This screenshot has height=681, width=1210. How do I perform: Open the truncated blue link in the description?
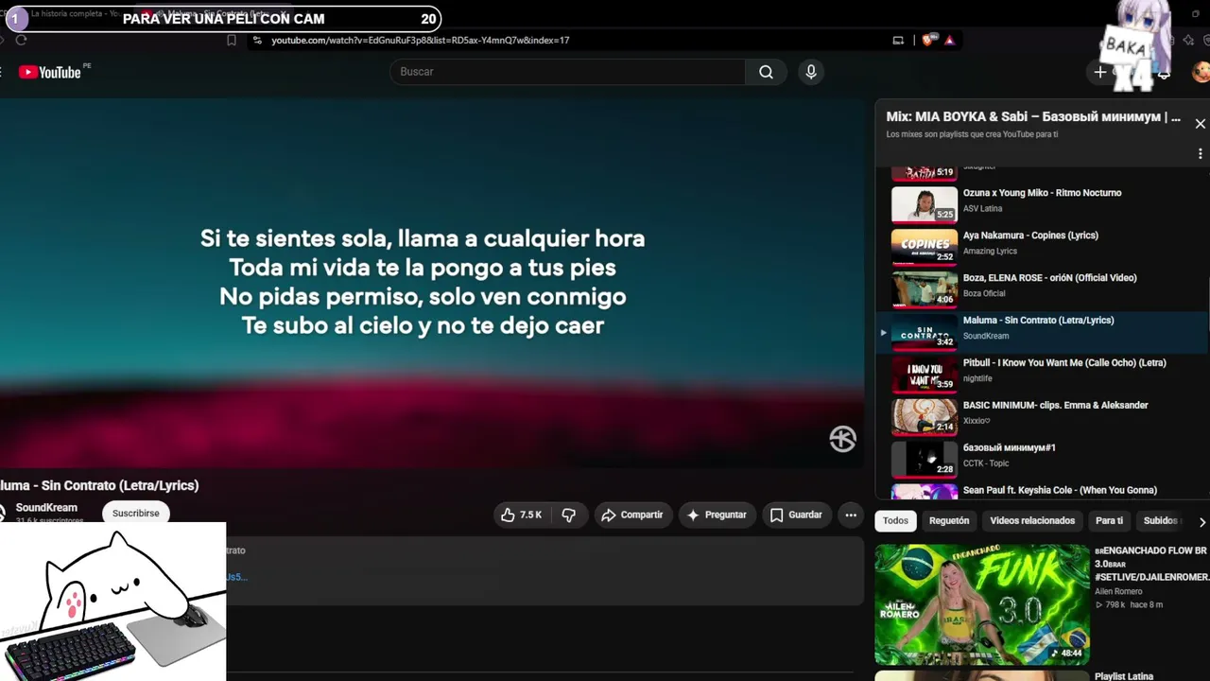pyautogui.click(x=236, y=577)
